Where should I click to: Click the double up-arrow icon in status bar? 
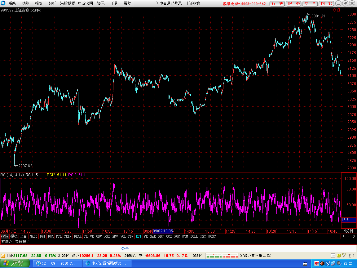click(x=350, y=256)
